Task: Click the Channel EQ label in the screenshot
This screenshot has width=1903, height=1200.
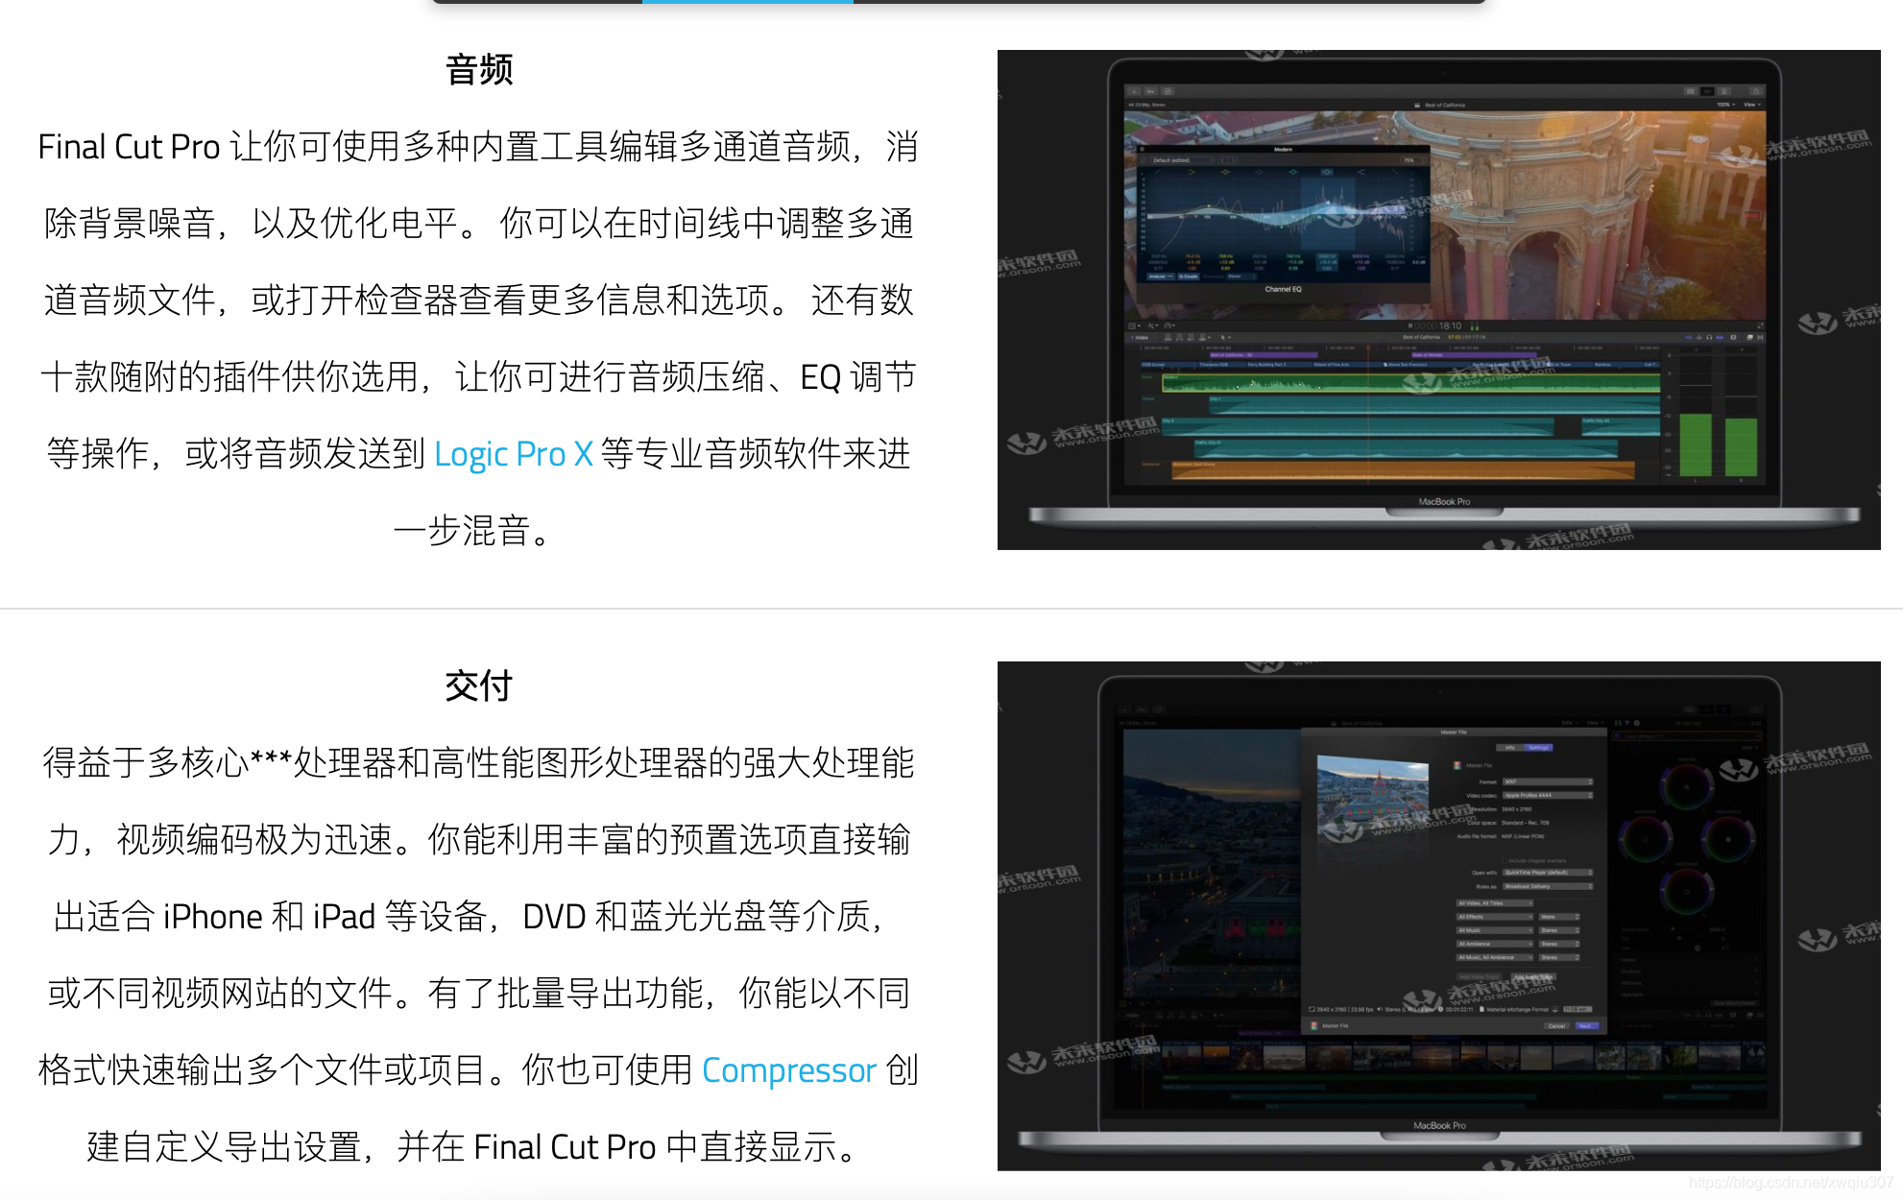Action: tap(1283, 289)
